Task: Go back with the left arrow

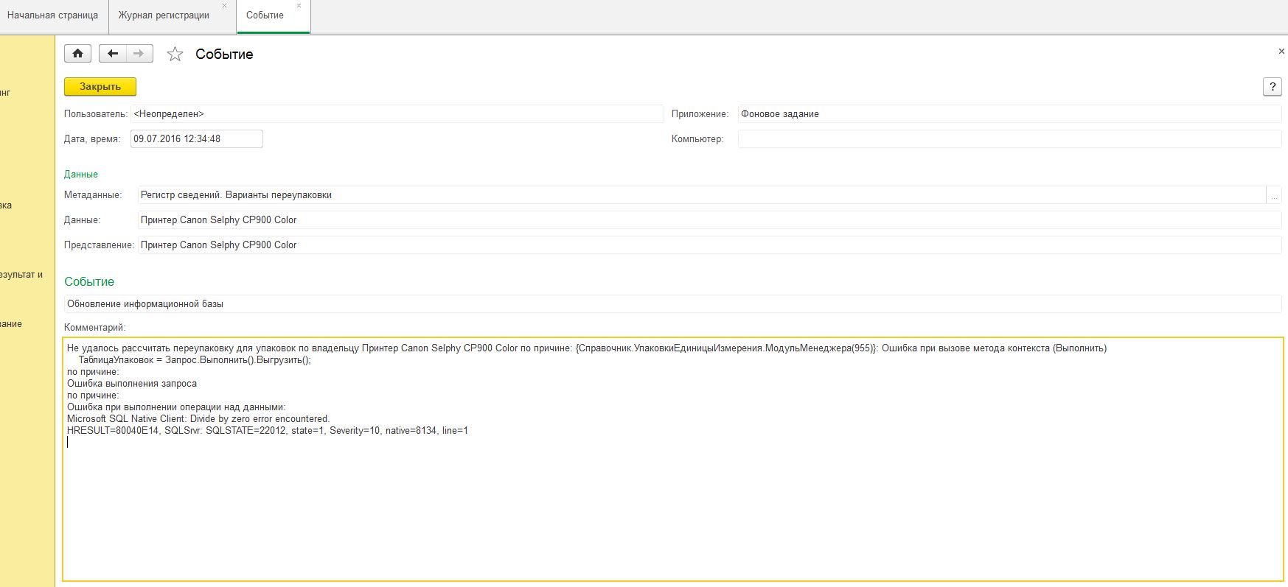Action: (113, 54)
